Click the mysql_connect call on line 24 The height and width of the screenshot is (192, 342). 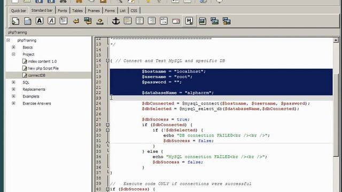coord(246,103)
